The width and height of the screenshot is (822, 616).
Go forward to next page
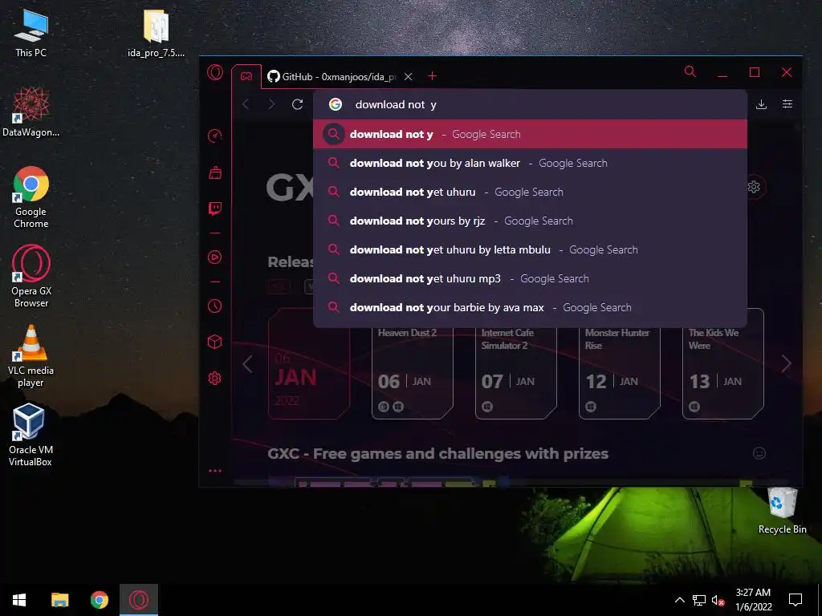[x=271, y=104]
